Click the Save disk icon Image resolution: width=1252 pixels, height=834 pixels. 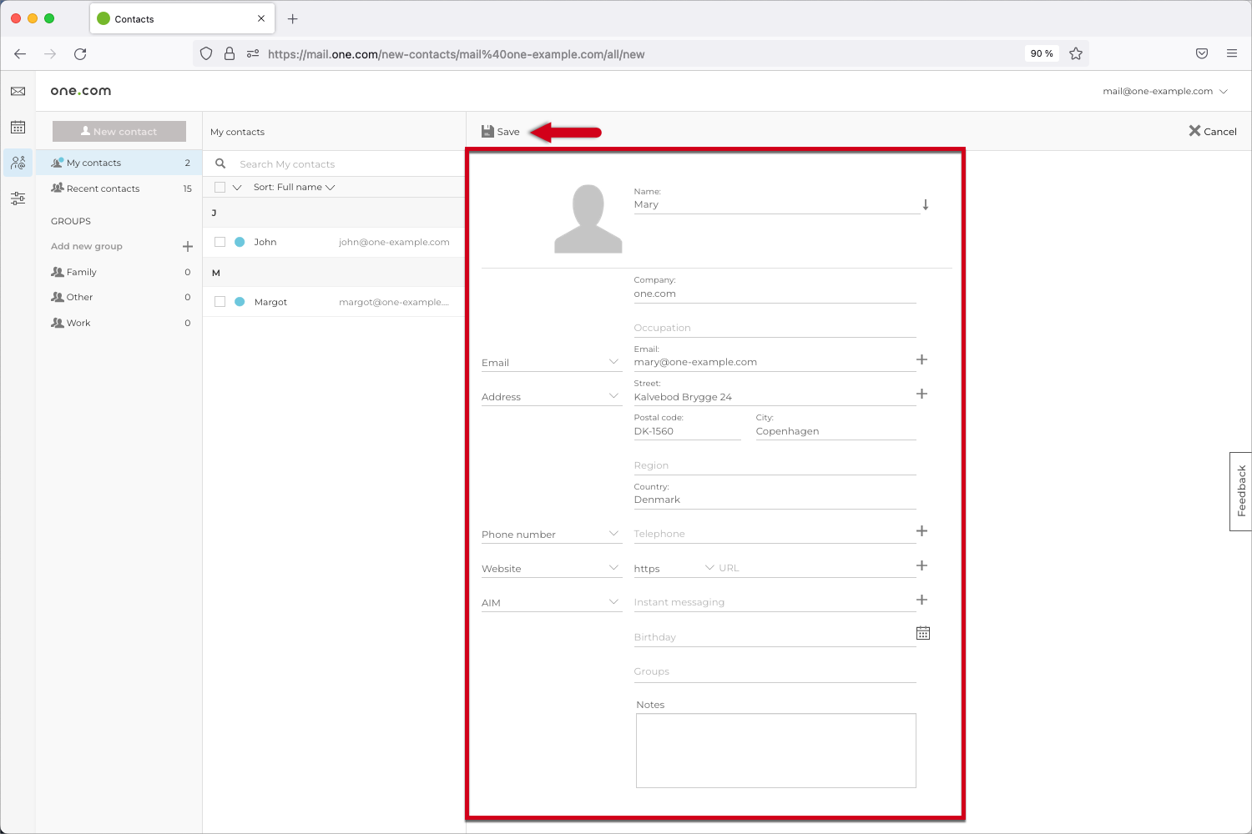[487, 132]
